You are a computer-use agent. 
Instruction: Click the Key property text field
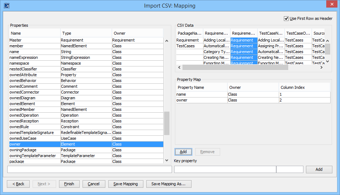pyautogui.click(x=225, y=169)
